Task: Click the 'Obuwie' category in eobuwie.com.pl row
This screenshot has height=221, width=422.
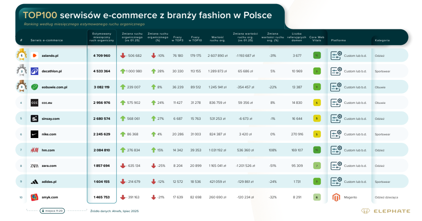Action: 380,87
